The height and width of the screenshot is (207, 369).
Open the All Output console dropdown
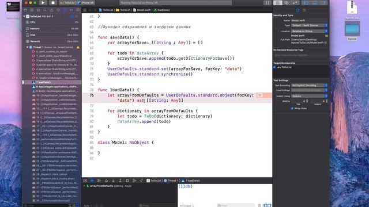pyautogui.click(x=187, y=206)
